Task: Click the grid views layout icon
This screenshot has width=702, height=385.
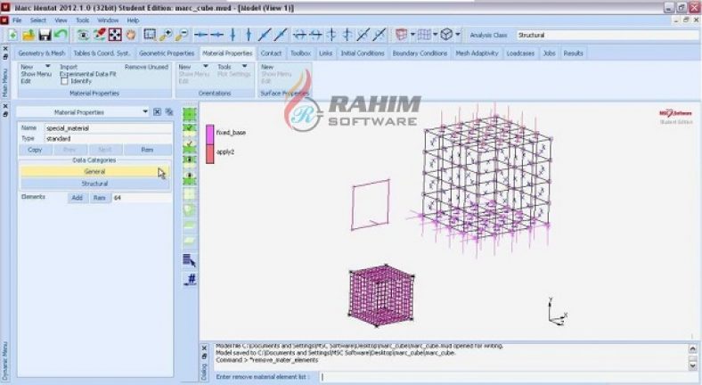Action: click(423, 35)
